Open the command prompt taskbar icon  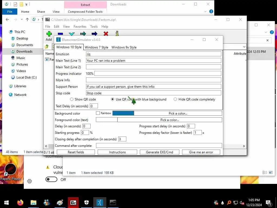pyautogui.click(x=113, y=202)
